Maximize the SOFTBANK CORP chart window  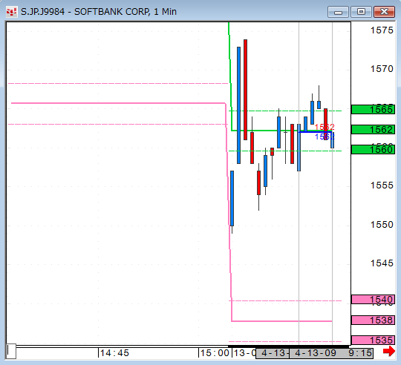click(361, 12)
